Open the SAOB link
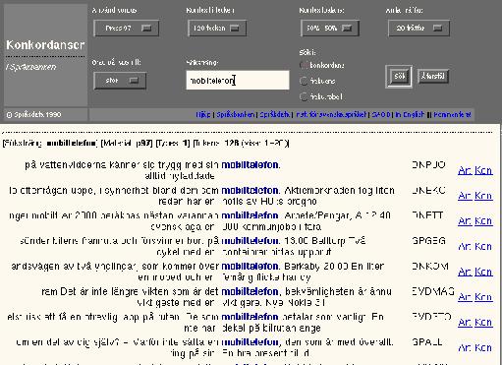The height and width of the screenshot is (365, 502). point(381,115)
